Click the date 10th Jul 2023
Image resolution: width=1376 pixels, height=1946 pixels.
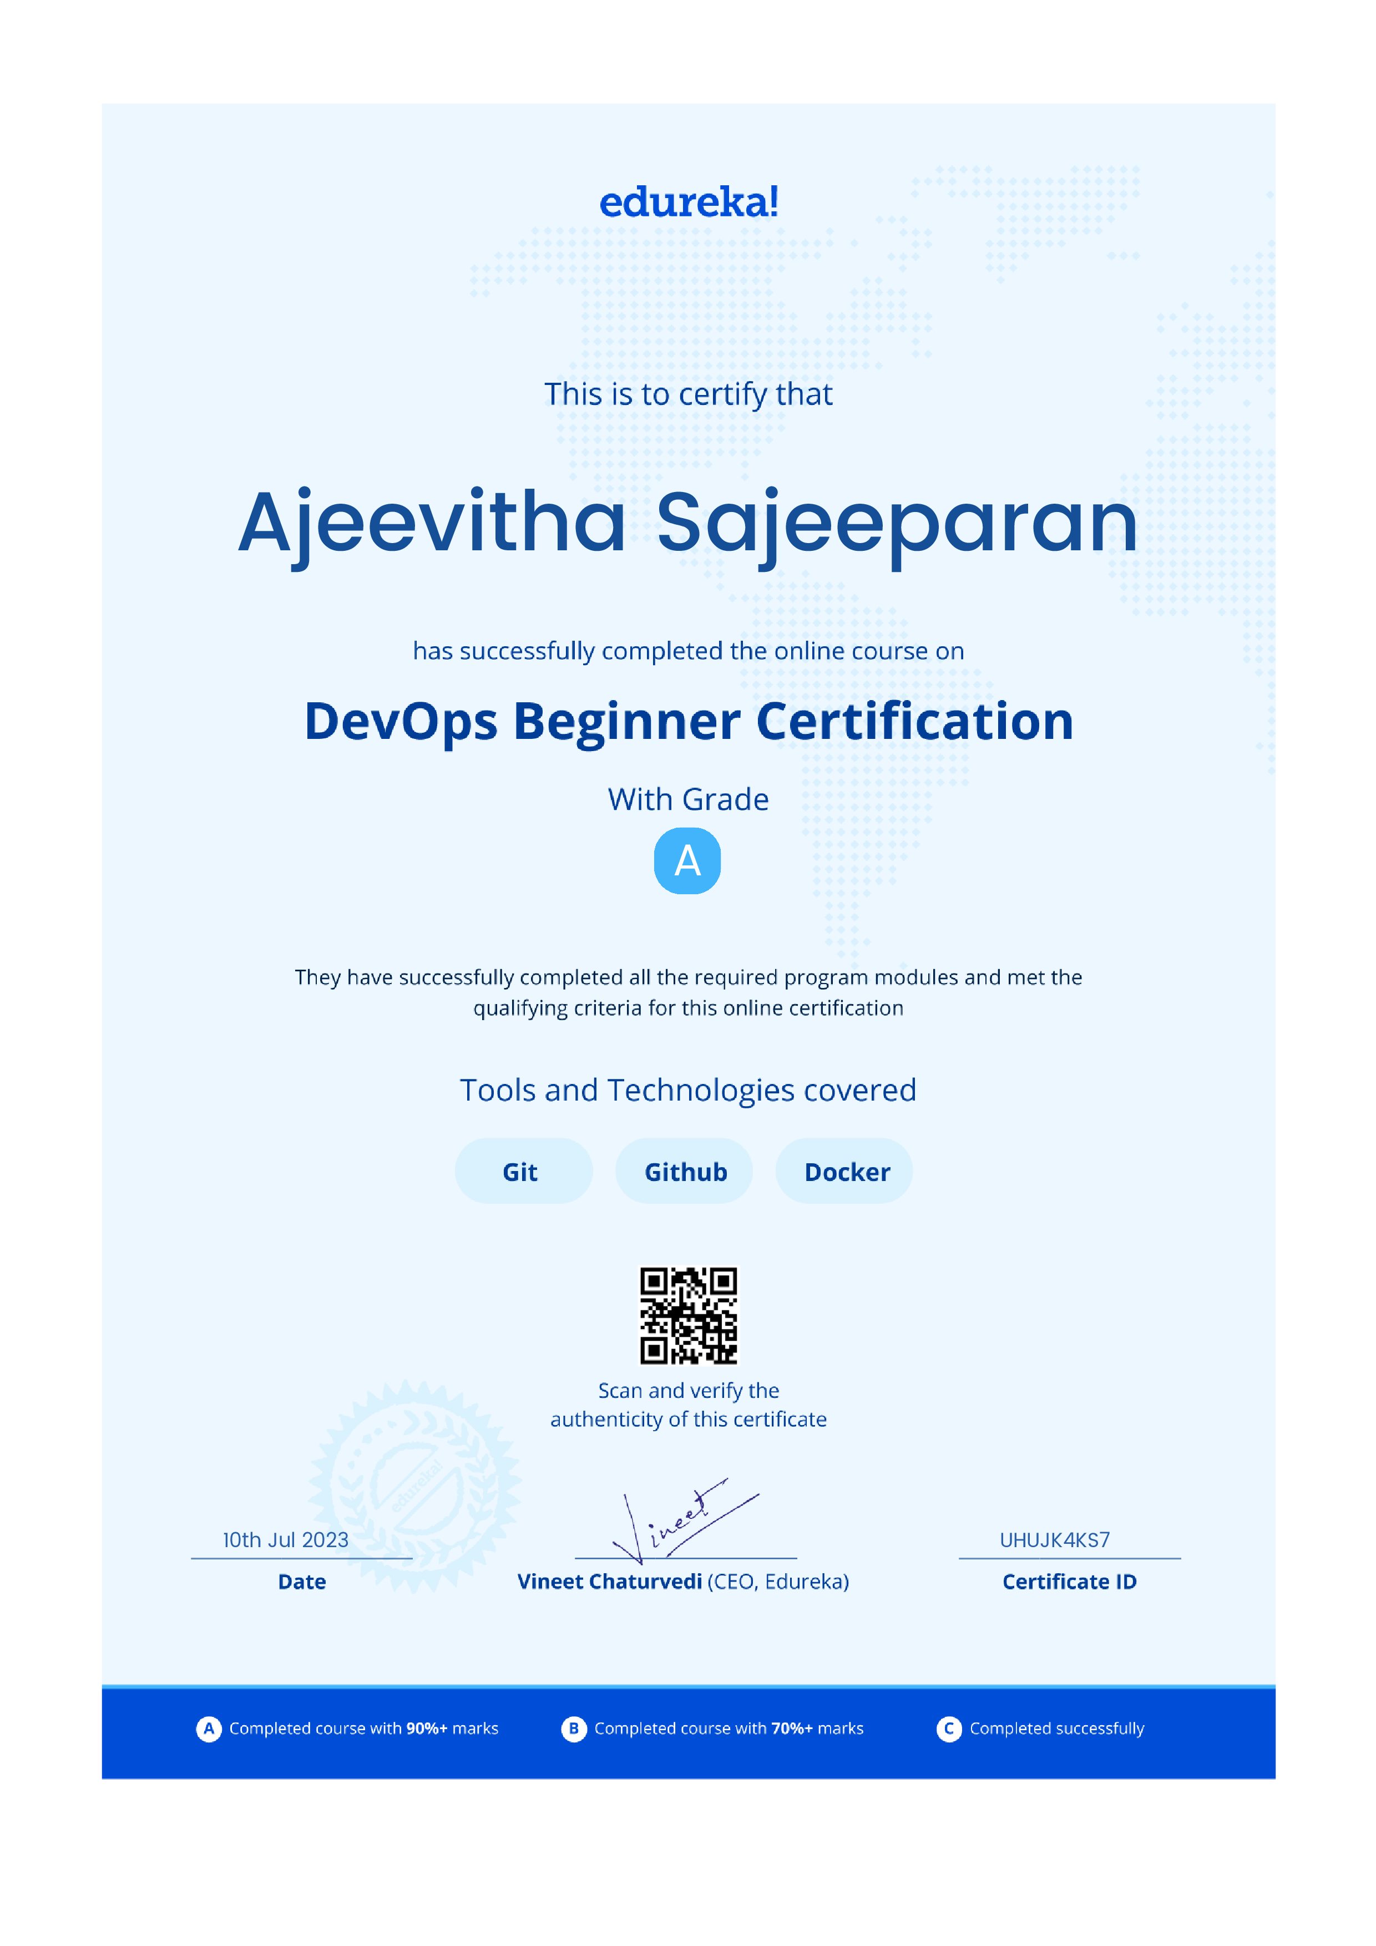pos(285,1539)
